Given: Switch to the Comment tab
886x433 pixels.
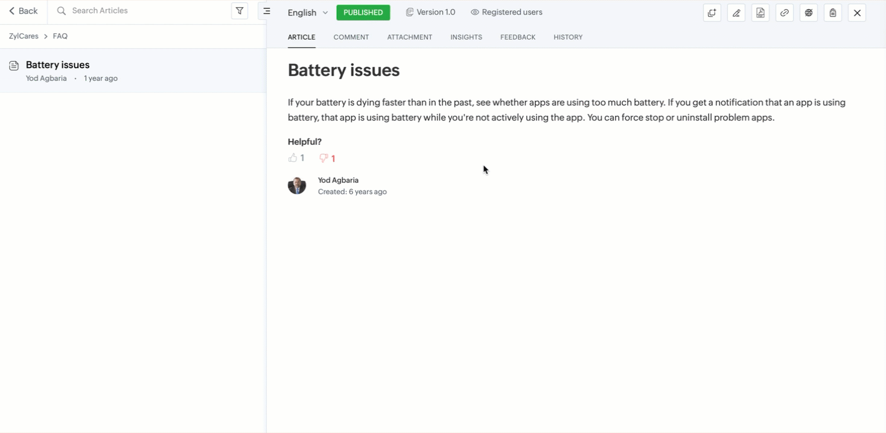Looking at the screenshot, I should [x=351, y=37].
